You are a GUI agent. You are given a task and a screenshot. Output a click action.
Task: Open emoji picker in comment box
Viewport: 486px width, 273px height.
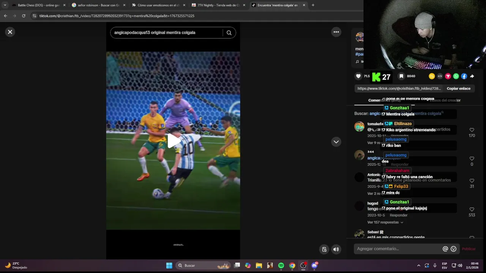453,249
